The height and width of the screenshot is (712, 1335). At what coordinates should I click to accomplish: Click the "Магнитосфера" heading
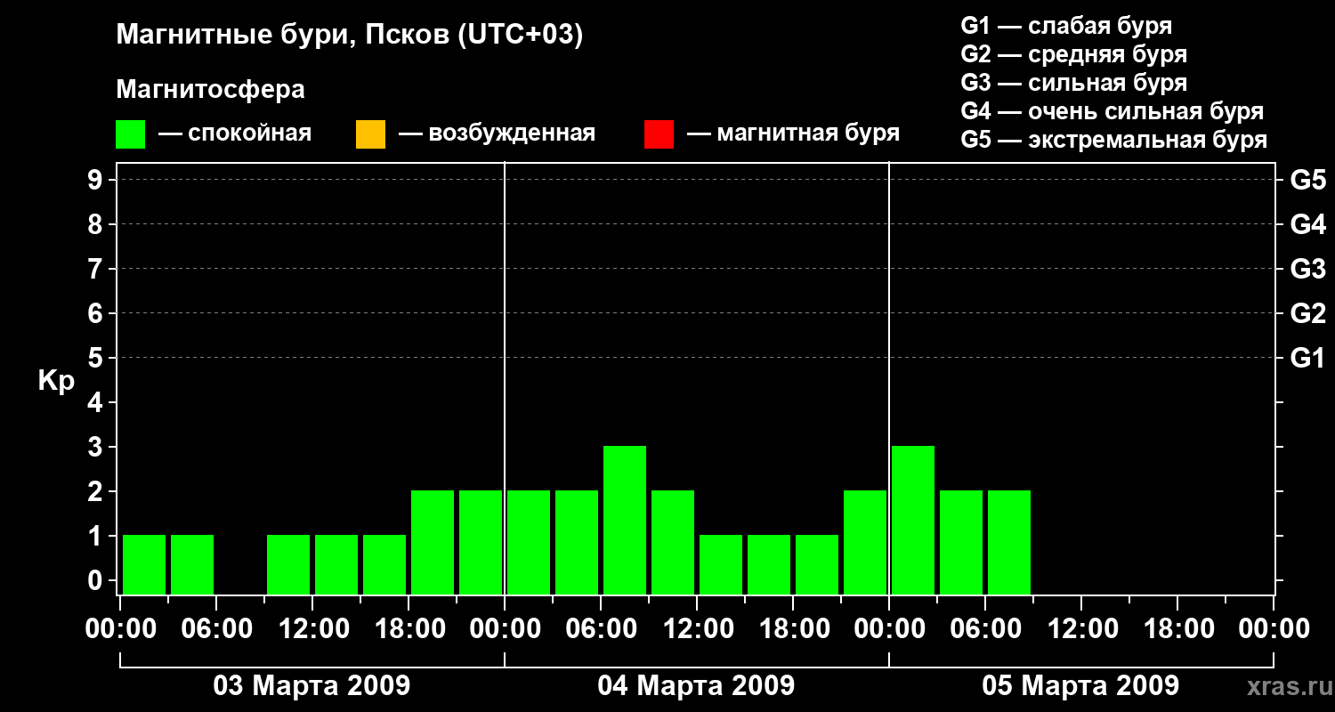(210, 90)
